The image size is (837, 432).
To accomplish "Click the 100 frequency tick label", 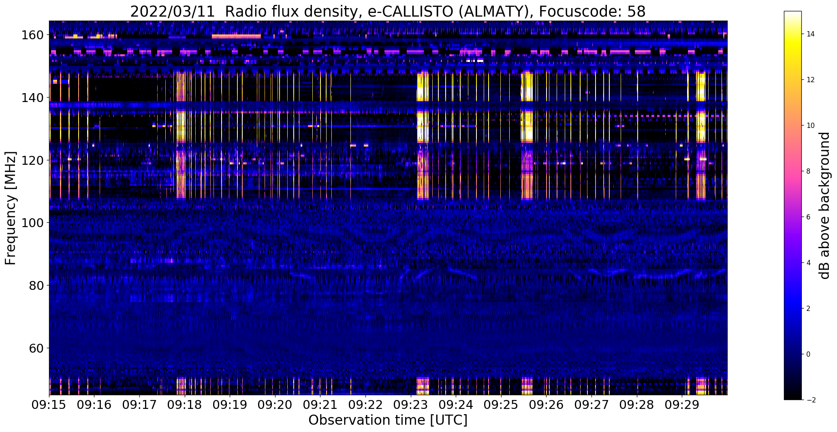I will tap(32, 223).
